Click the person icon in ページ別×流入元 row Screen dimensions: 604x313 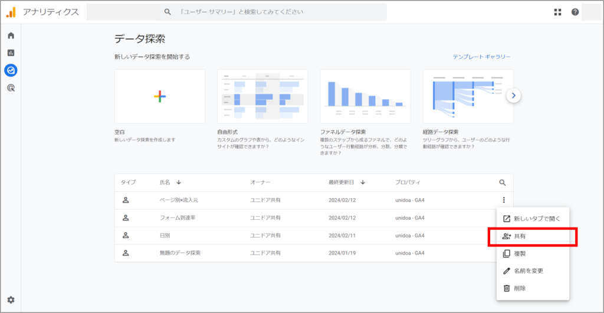[x=126, y=200]
